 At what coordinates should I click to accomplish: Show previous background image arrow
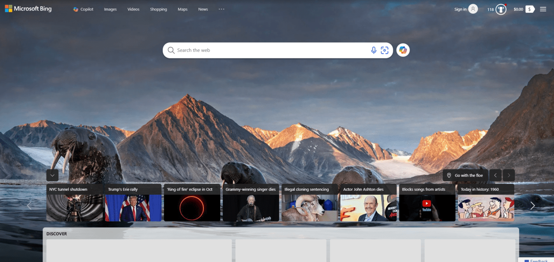496,175
